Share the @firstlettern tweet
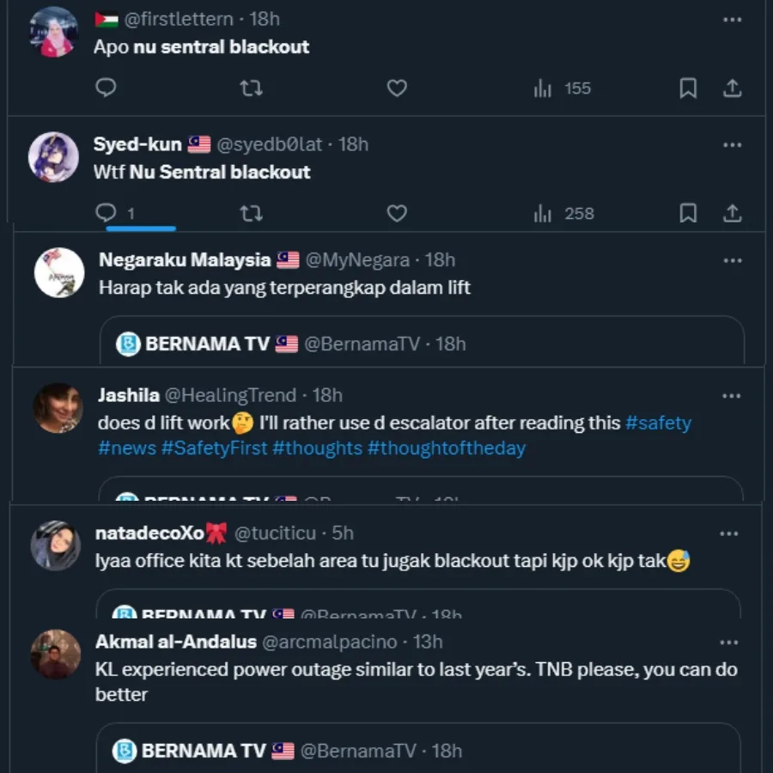The image size is (773, 773). (x=732, y=88)
